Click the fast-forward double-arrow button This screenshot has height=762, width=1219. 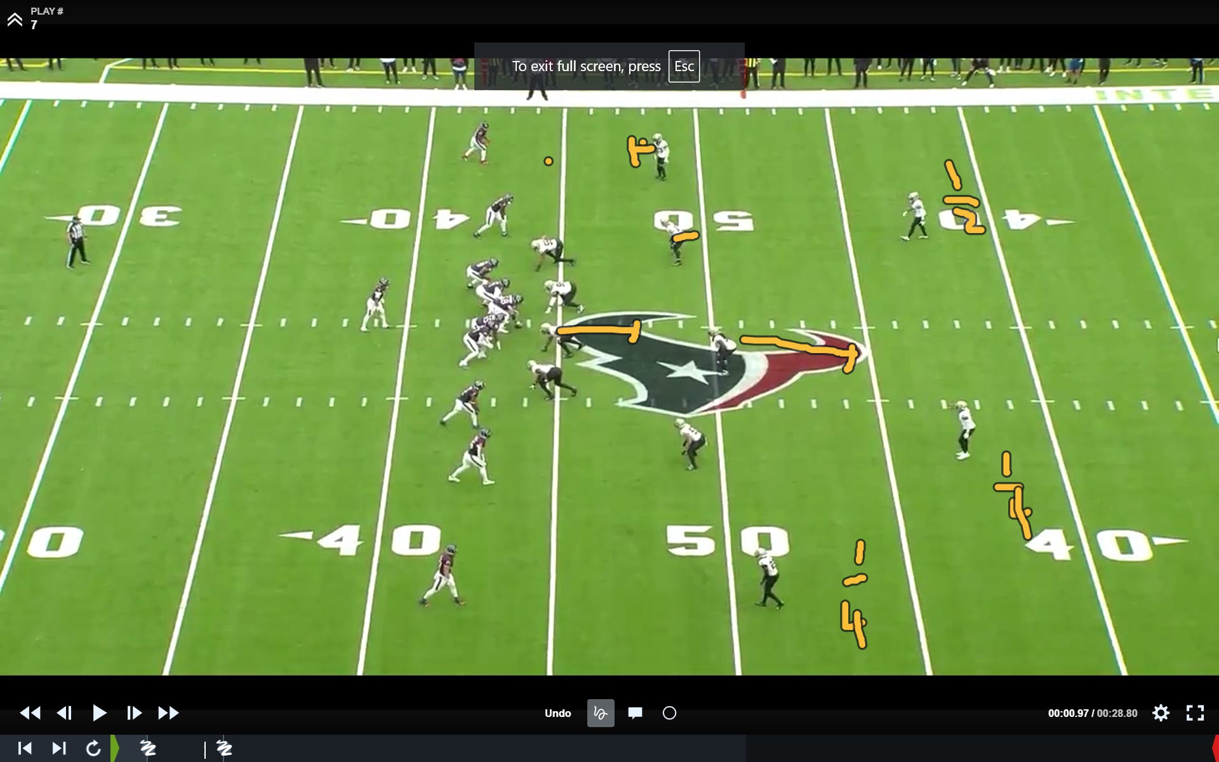click(168, 713)
